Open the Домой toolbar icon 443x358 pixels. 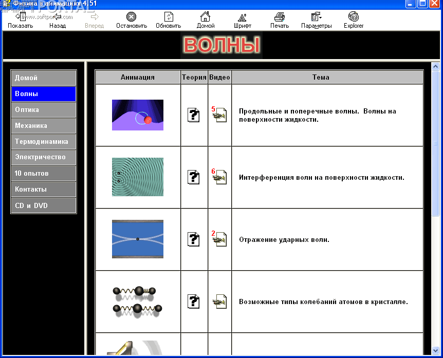point(206,17)
